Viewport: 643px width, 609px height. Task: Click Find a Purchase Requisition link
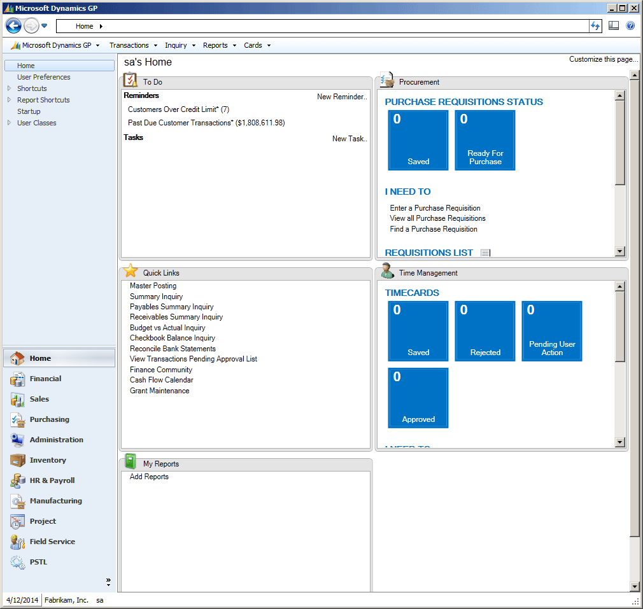(434, 229)
